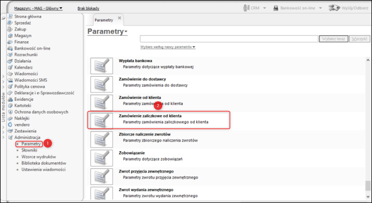Click the Zamówienie do dostawcy parameter icon
Viewport: 372px width, 203px height.
click(x=102, y=84)
